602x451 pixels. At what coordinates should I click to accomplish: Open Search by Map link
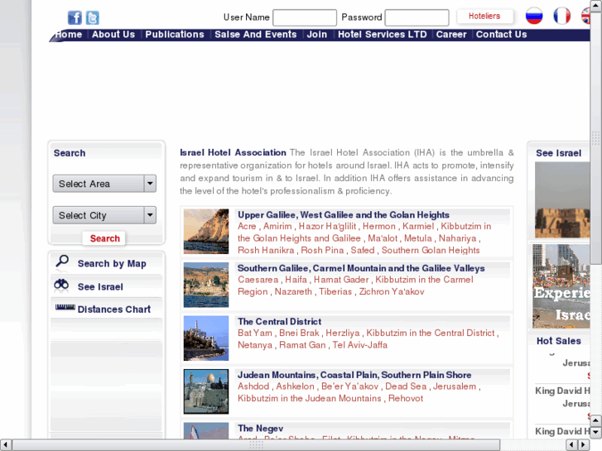coord(112,264)
